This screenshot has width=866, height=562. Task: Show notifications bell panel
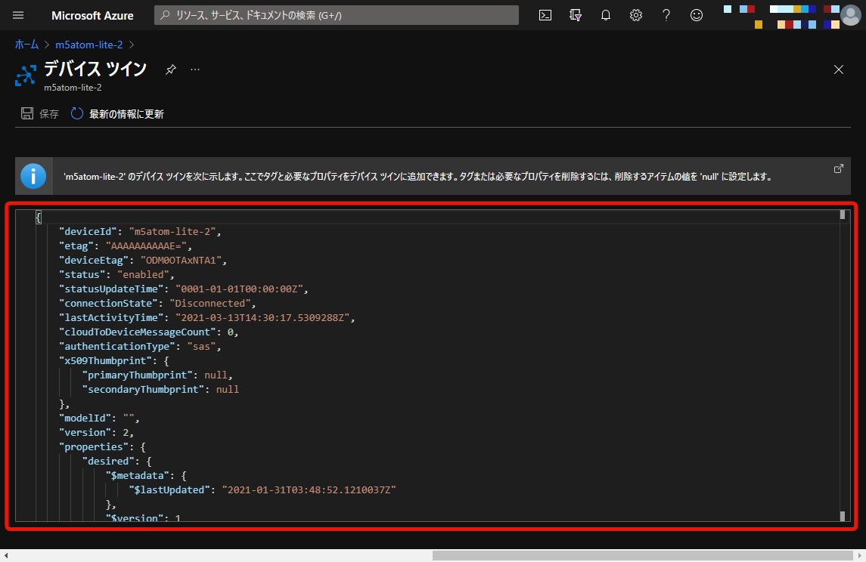point(606,15)
